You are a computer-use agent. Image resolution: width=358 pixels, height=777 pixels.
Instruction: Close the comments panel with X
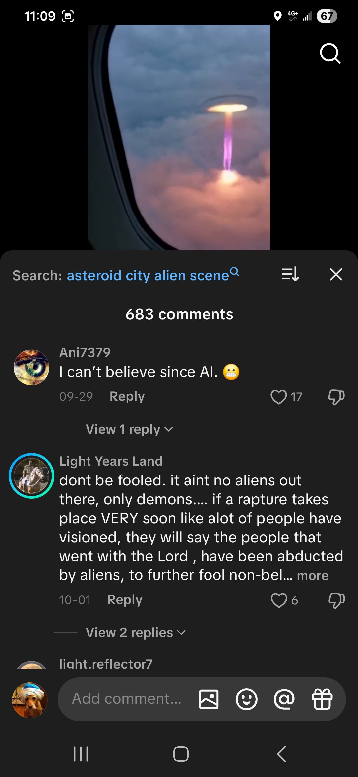(x=336, y=275)
